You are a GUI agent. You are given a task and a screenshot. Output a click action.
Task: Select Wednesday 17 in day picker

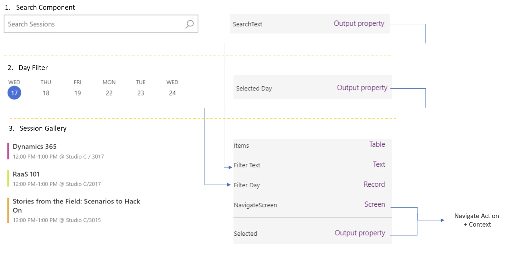click(14, 93)
